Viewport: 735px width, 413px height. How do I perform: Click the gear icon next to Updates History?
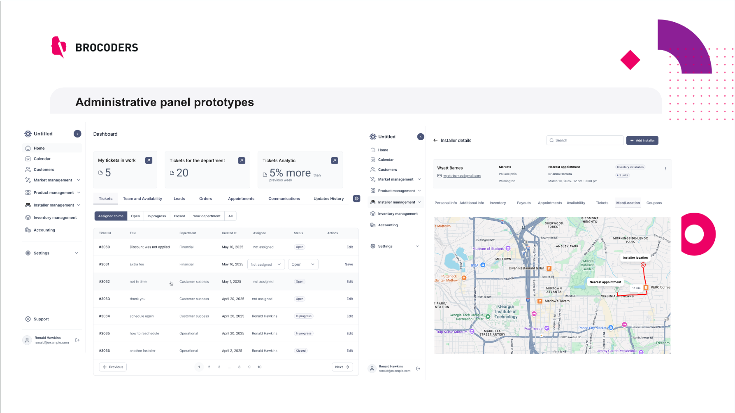pyautogui.click(x=356, y=198)
